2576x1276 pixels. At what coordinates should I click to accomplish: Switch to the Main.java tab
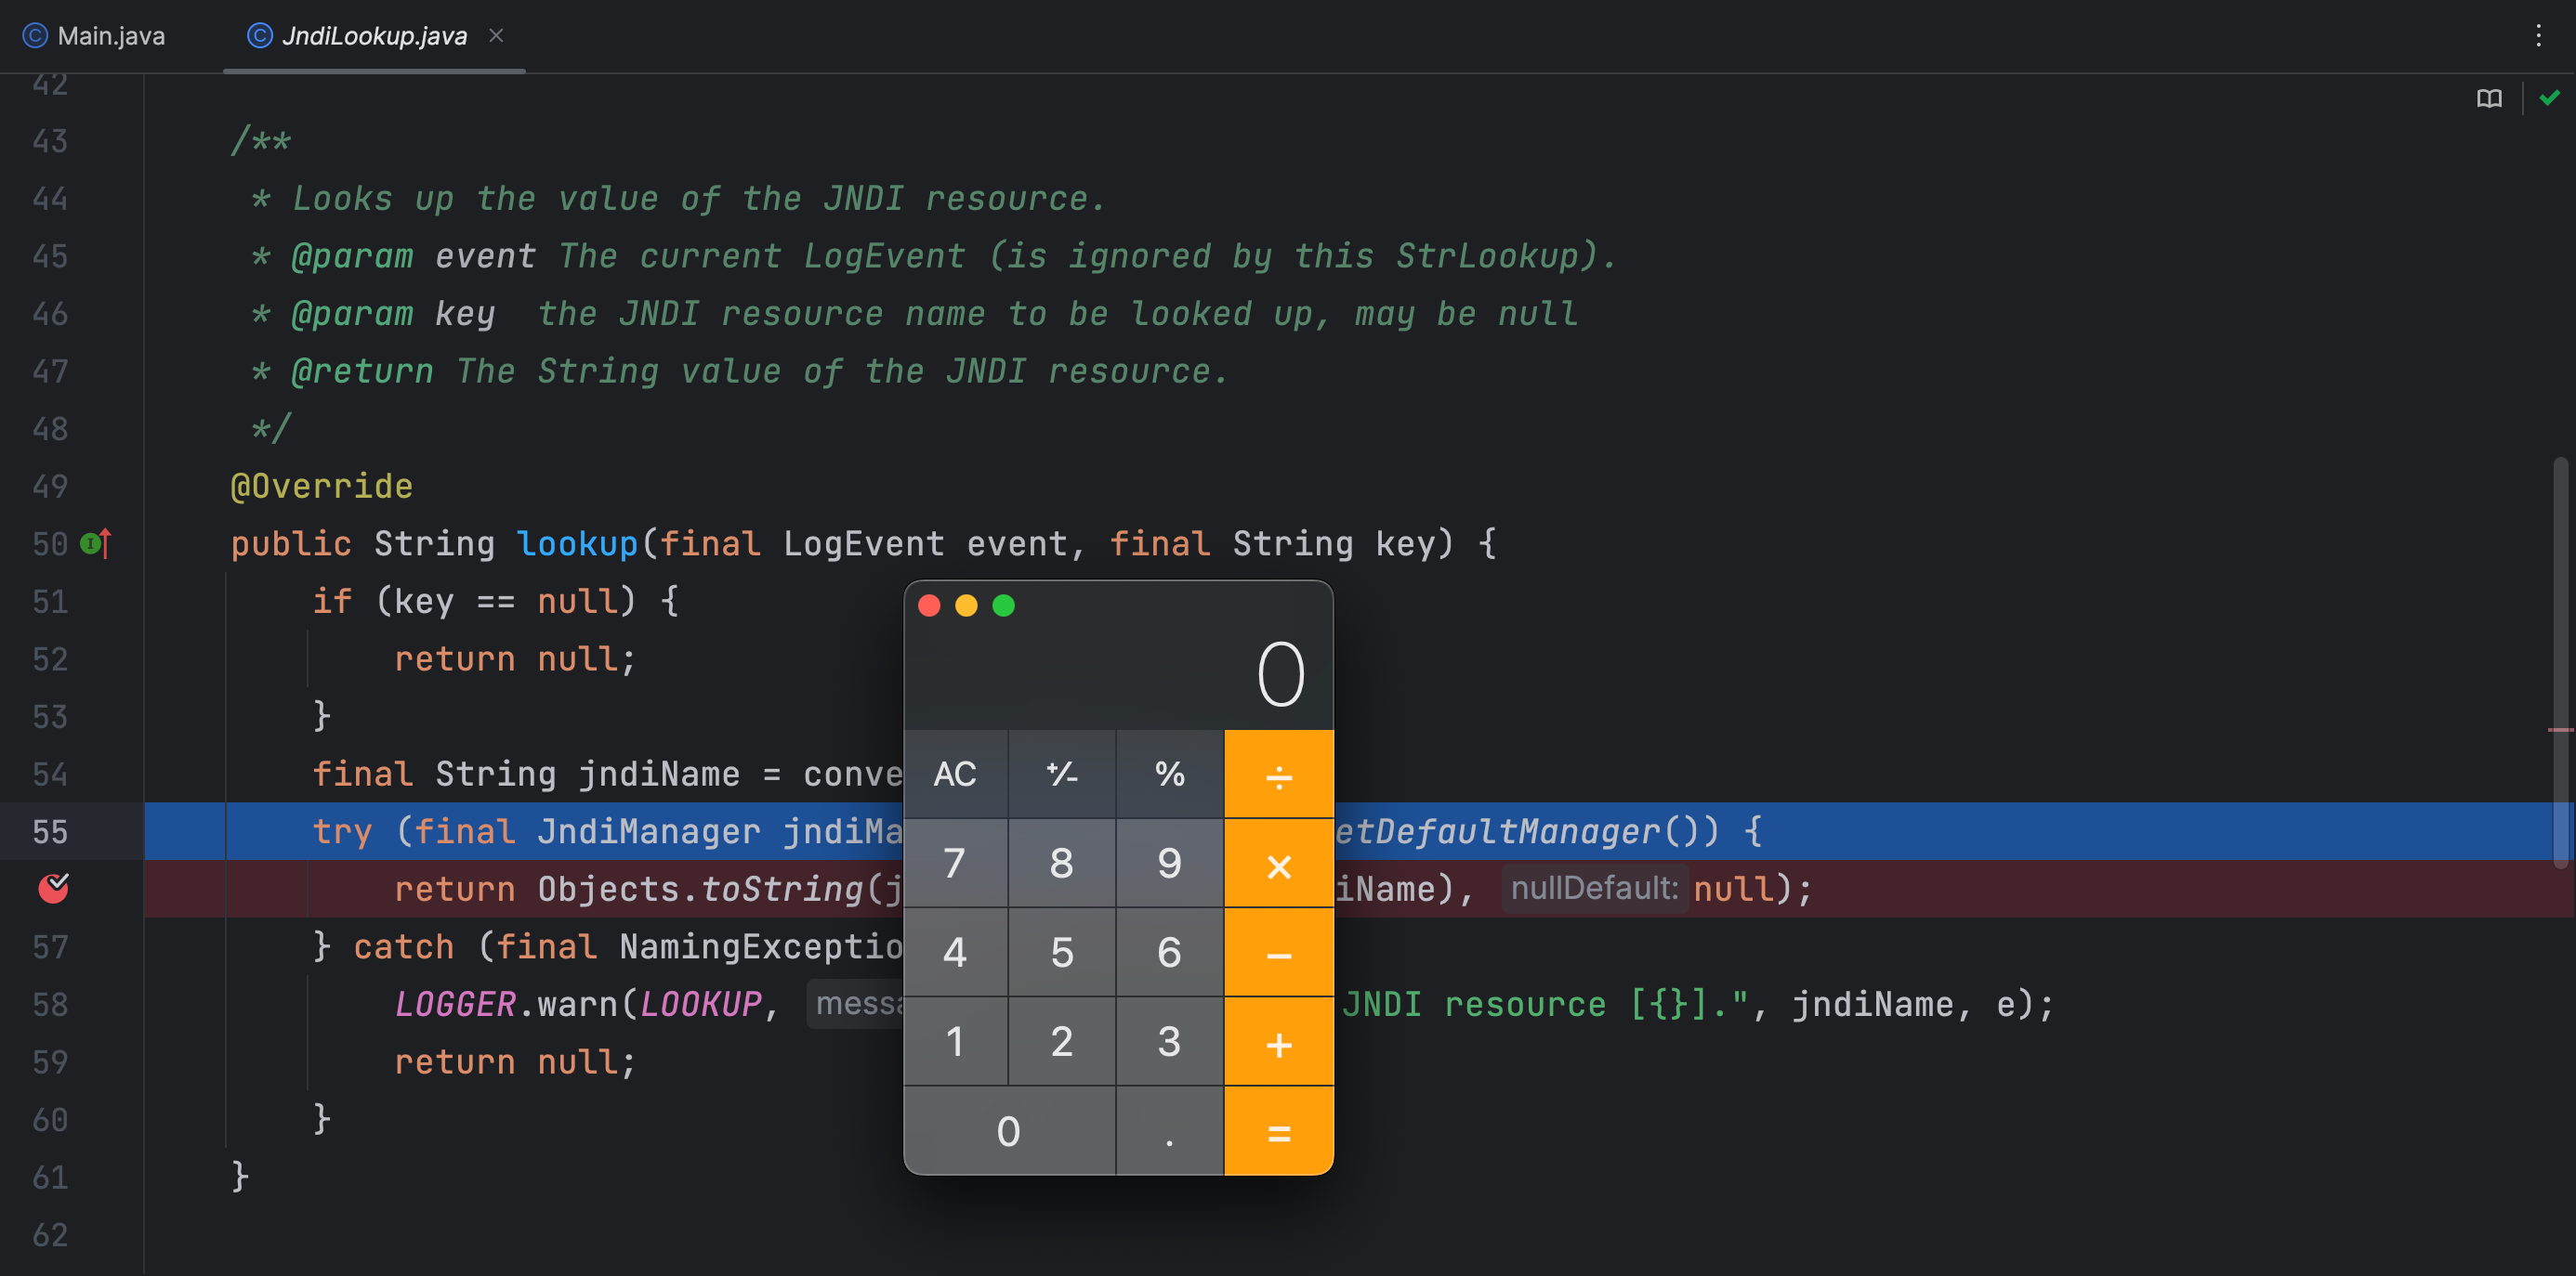(x=94, y=36)
